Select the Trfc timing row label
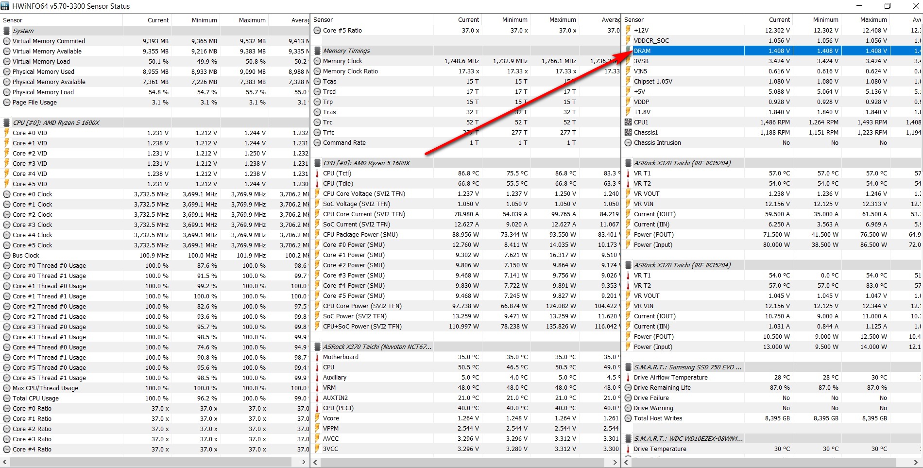This screenshot has width=923, height=468. pyautogui.click(x=329, y=133)
